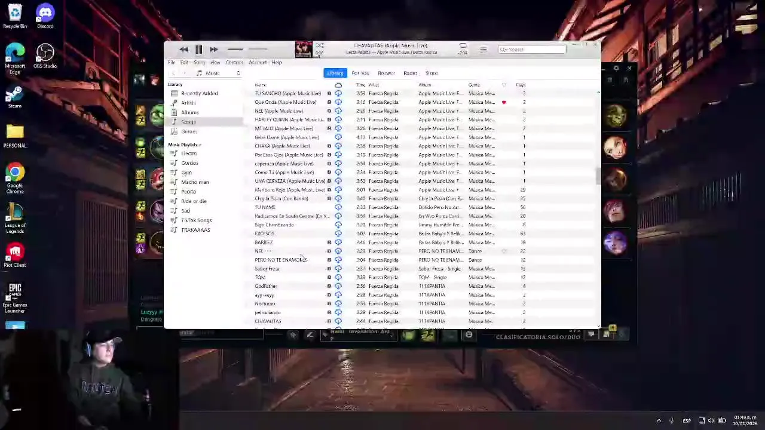Open the Electro playlist

189,153
